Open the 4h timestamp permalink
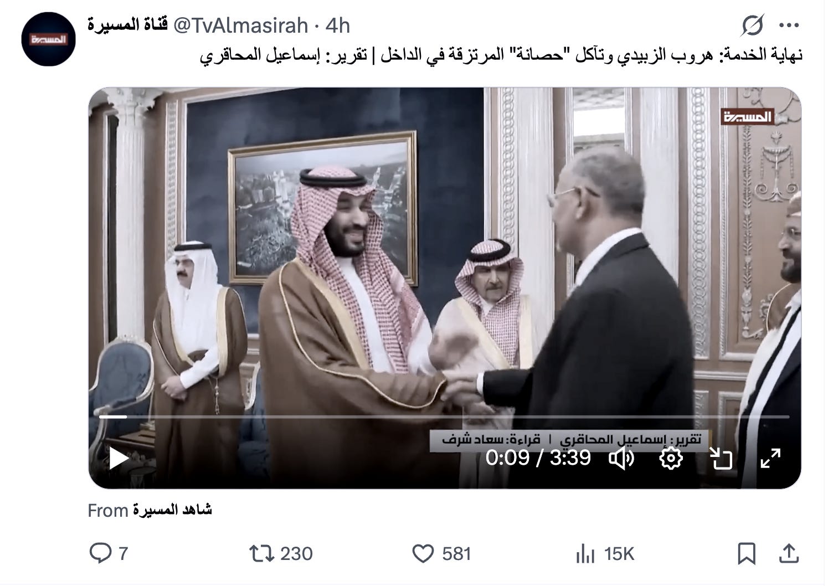The width and height of the screenshot is (833, 586). click(337, 25)
